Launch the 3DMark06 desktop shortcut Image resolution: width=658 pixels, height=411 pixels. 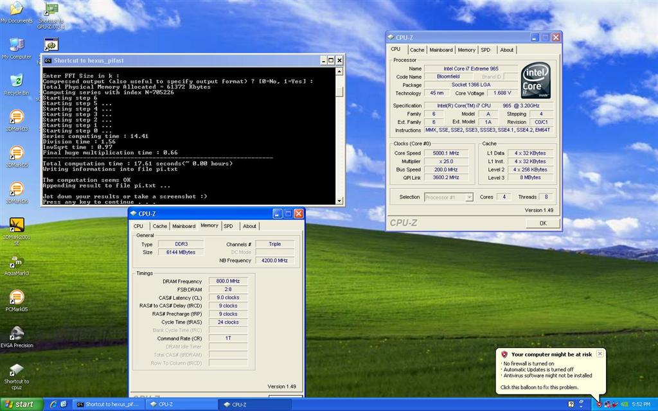click(16, 193)
